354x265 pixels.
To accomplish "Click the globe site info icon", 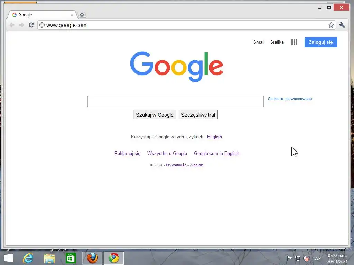I will click(x=42, y=25).
